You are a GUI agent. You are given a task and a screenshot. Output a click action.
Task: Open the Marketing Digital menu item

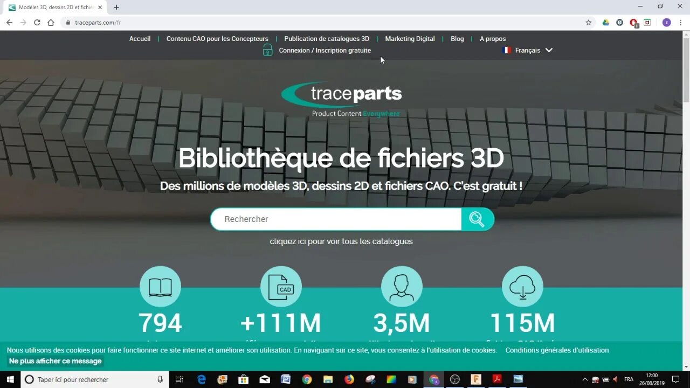coord(410,39)
